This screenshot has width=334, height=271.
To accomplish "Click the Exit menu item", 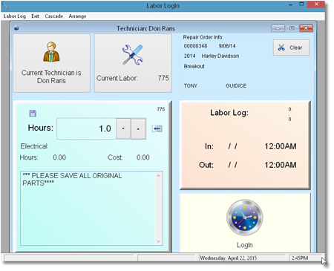I will tap(35, 16).
